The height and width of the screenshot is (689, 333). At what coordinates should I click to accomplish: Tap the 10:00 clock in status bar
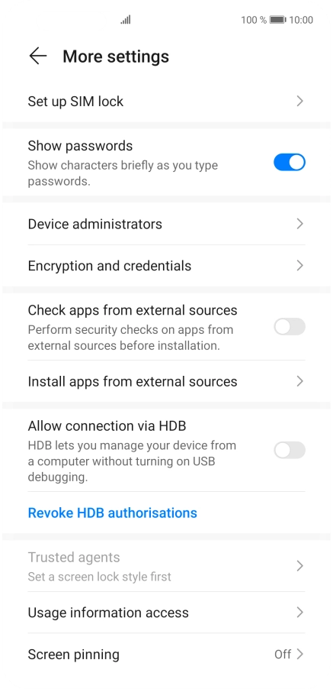301,20
